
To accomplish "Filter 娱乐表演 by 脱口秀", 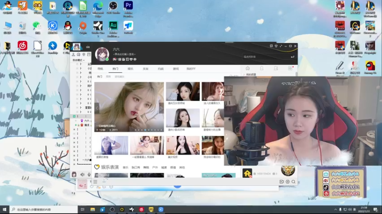I will [x=136, y=167].
